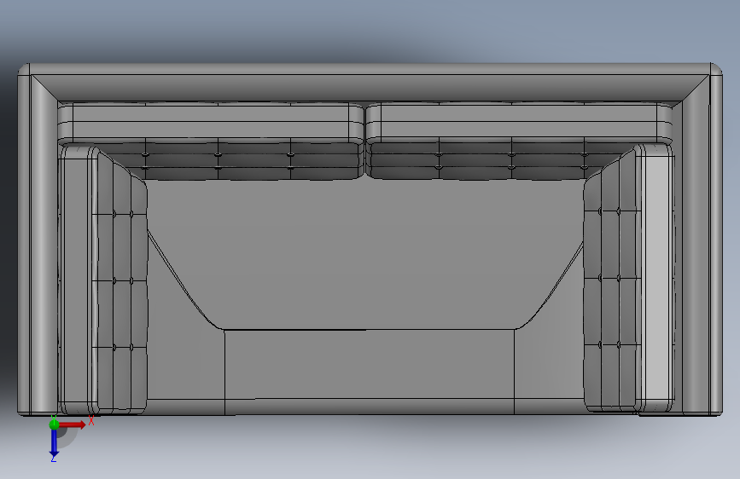Select the right back cushion of sofa
Screen dimensions: 740x479
pos(519,141)
